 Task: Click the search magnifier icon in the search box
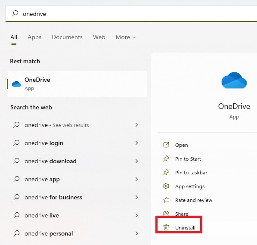click(15, 13)
